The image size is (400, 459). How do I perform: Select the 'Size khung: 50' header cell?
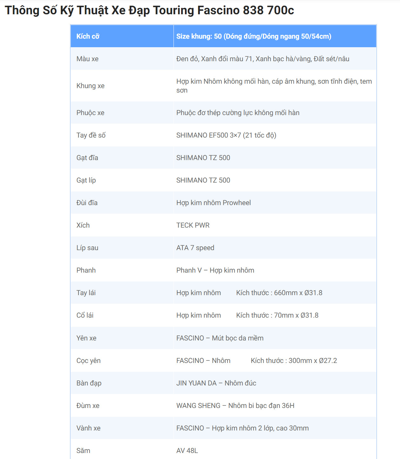[275, 36]
